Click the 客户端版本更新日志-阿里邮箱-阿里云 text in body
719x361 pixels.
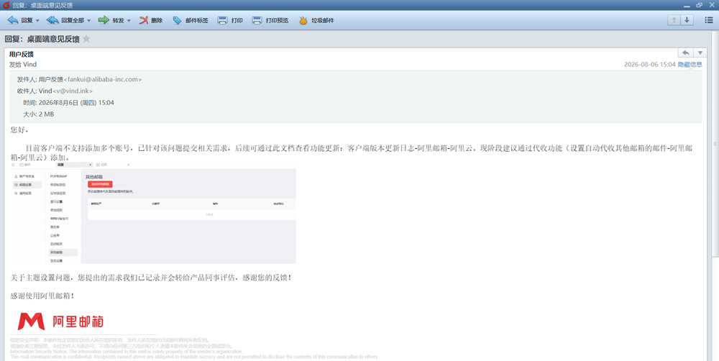tap(412, 149)
